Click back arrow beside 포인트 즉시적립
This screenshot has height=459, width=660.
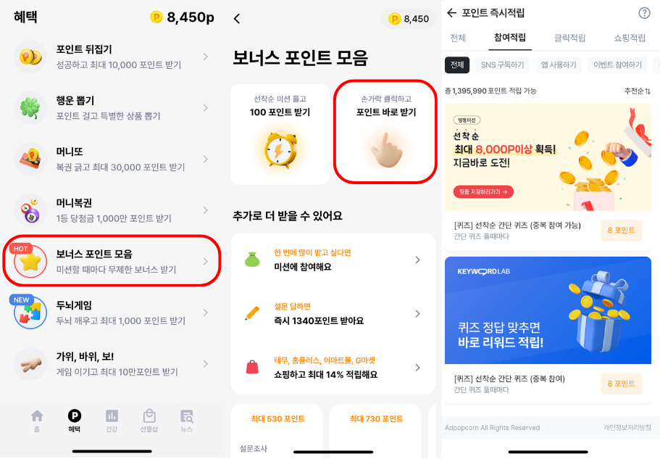click(451, 12)
